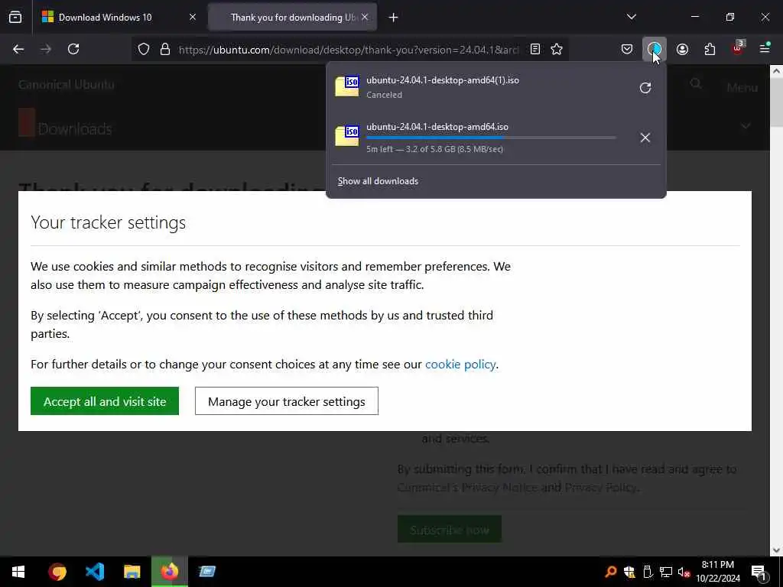The image size is (783, 587).
Task: Retry canceled ubuntu amd64(1).iso download
Action: (645, 88)
